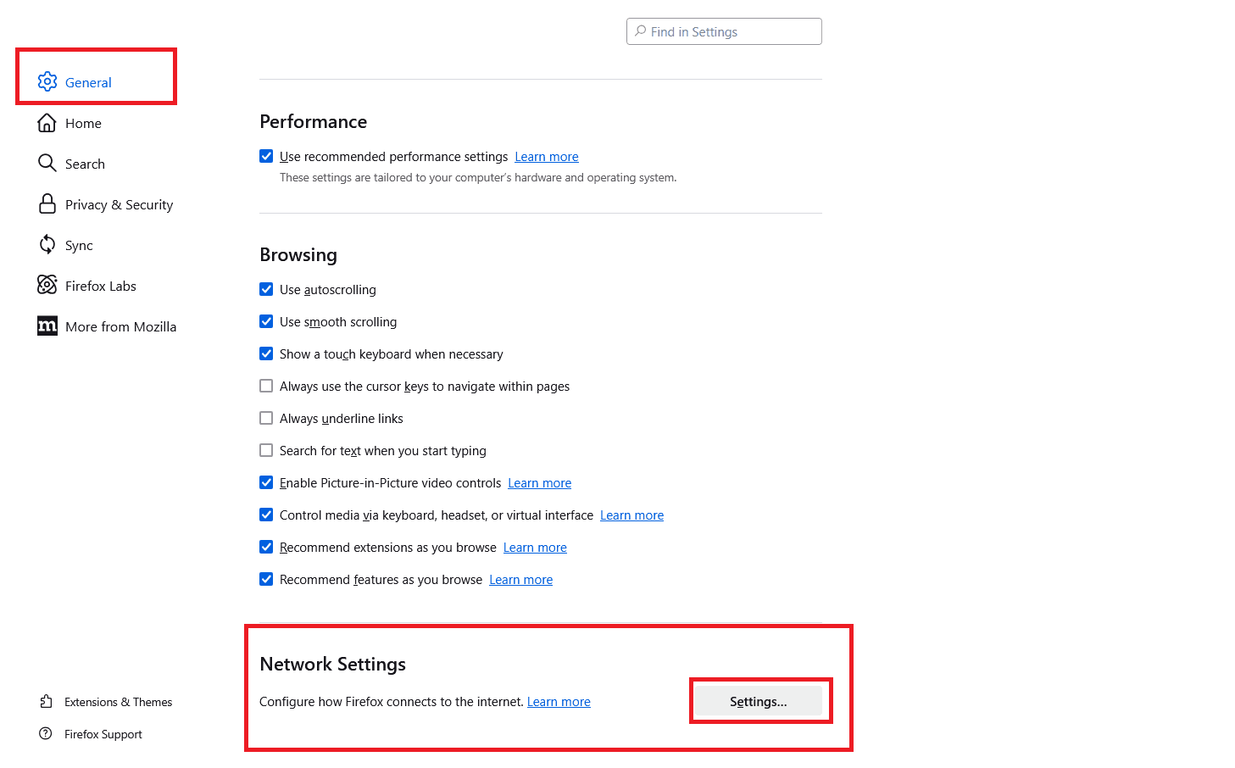The width and height of the screenshot is (1235, 768).
Task: Open 'Learn more' next to Network Settings
Action: pyautogui.click(x=559, y=701)
